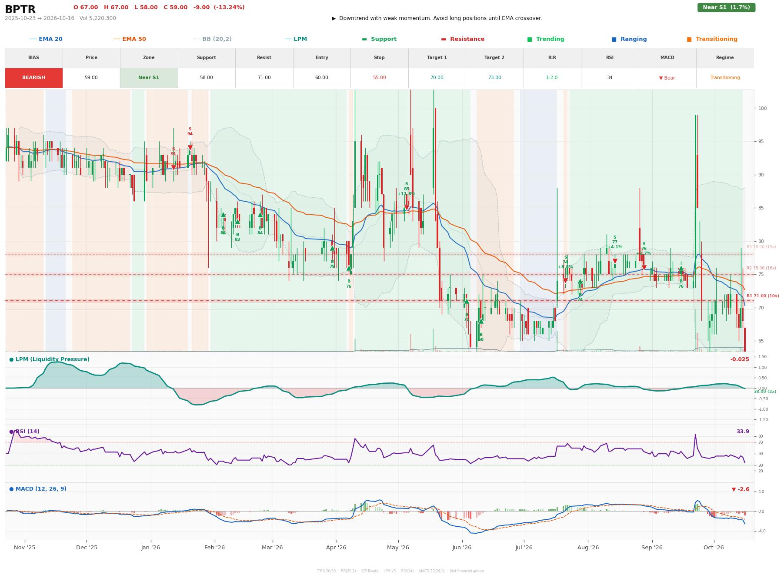
Task: Click the Bear MACD indicator cell
Action: click(667, 78)
